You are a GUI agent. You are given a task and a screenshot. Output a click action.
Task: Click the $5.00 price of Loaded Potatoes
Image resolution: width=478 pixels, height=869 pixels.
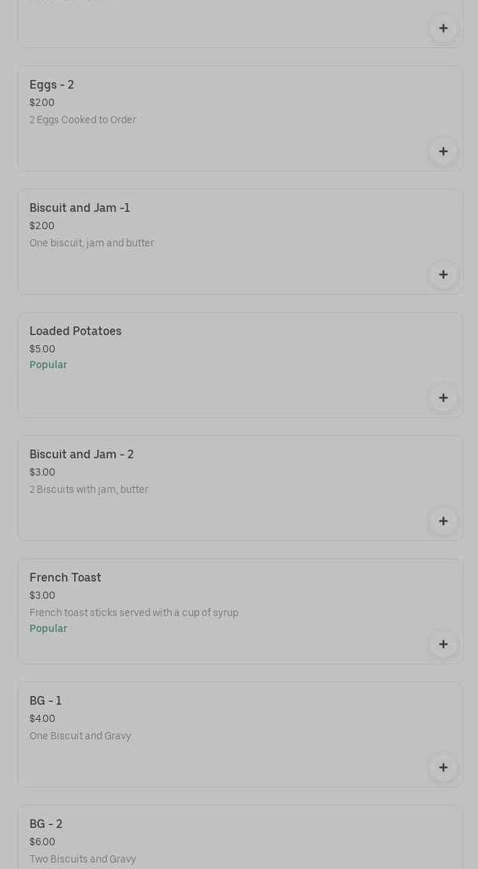click(x=42, y=349)
